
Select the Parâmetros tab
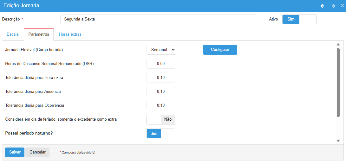point(39,34)
